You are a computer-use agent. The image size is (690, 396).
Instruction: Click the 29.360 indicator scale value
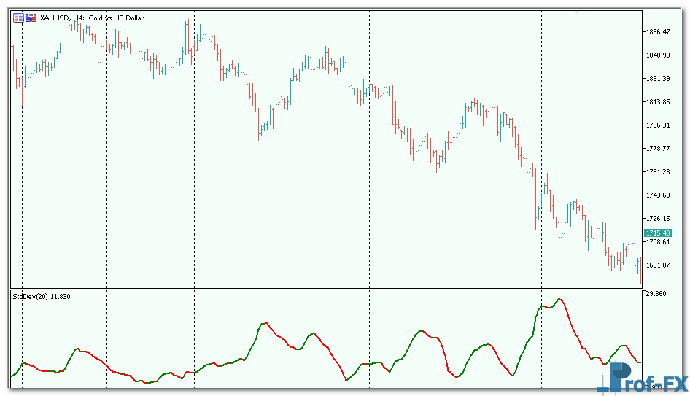pyautogui.click(x=658, y=294)
